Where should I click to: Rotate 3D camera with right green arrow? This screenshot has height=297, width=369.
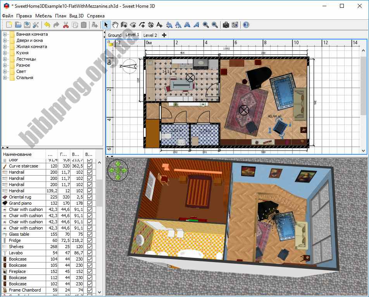tap(124, 170)
